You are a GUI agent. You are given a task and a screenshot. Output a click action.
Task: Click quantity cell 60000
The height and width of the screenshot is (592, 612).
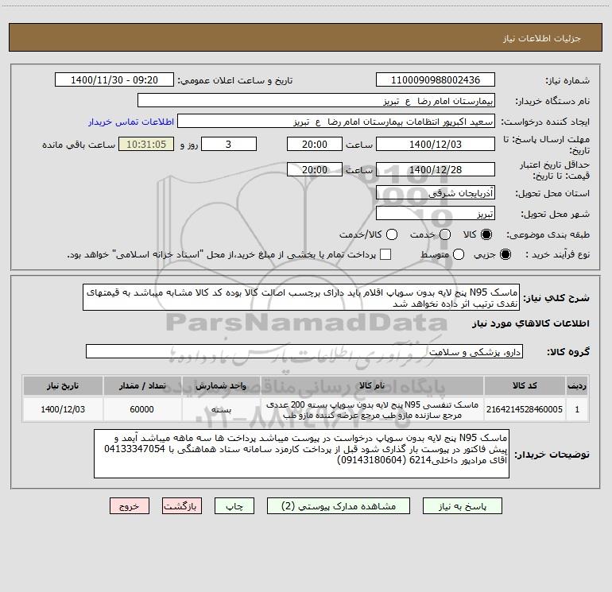point(141,409)
